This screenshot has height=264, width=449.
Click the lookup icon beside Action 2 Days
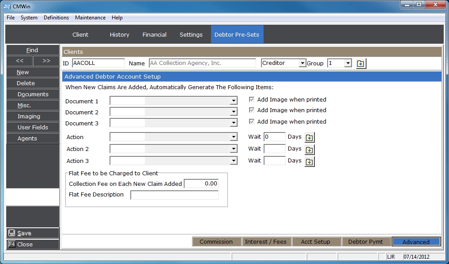[x=309, y=149]
